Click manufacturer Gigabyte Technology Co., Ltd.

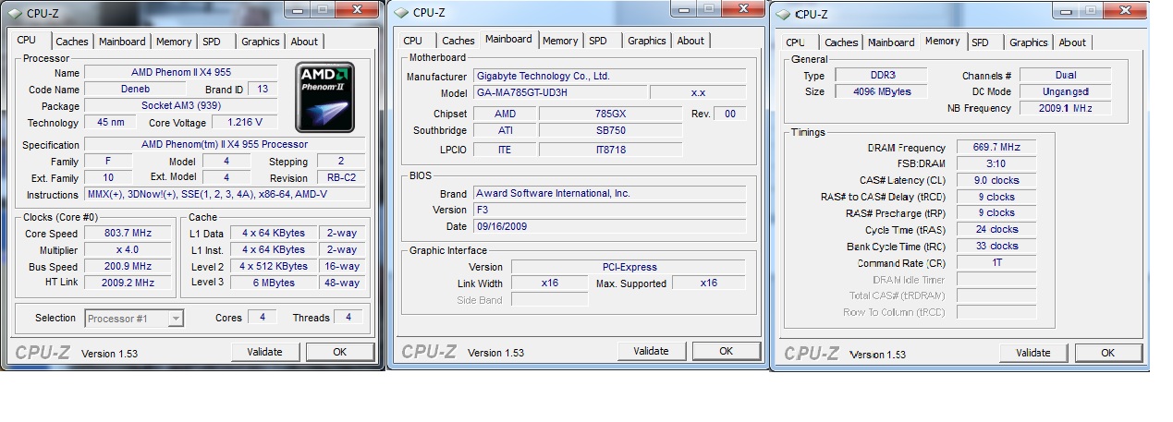[x=609, y=76]
